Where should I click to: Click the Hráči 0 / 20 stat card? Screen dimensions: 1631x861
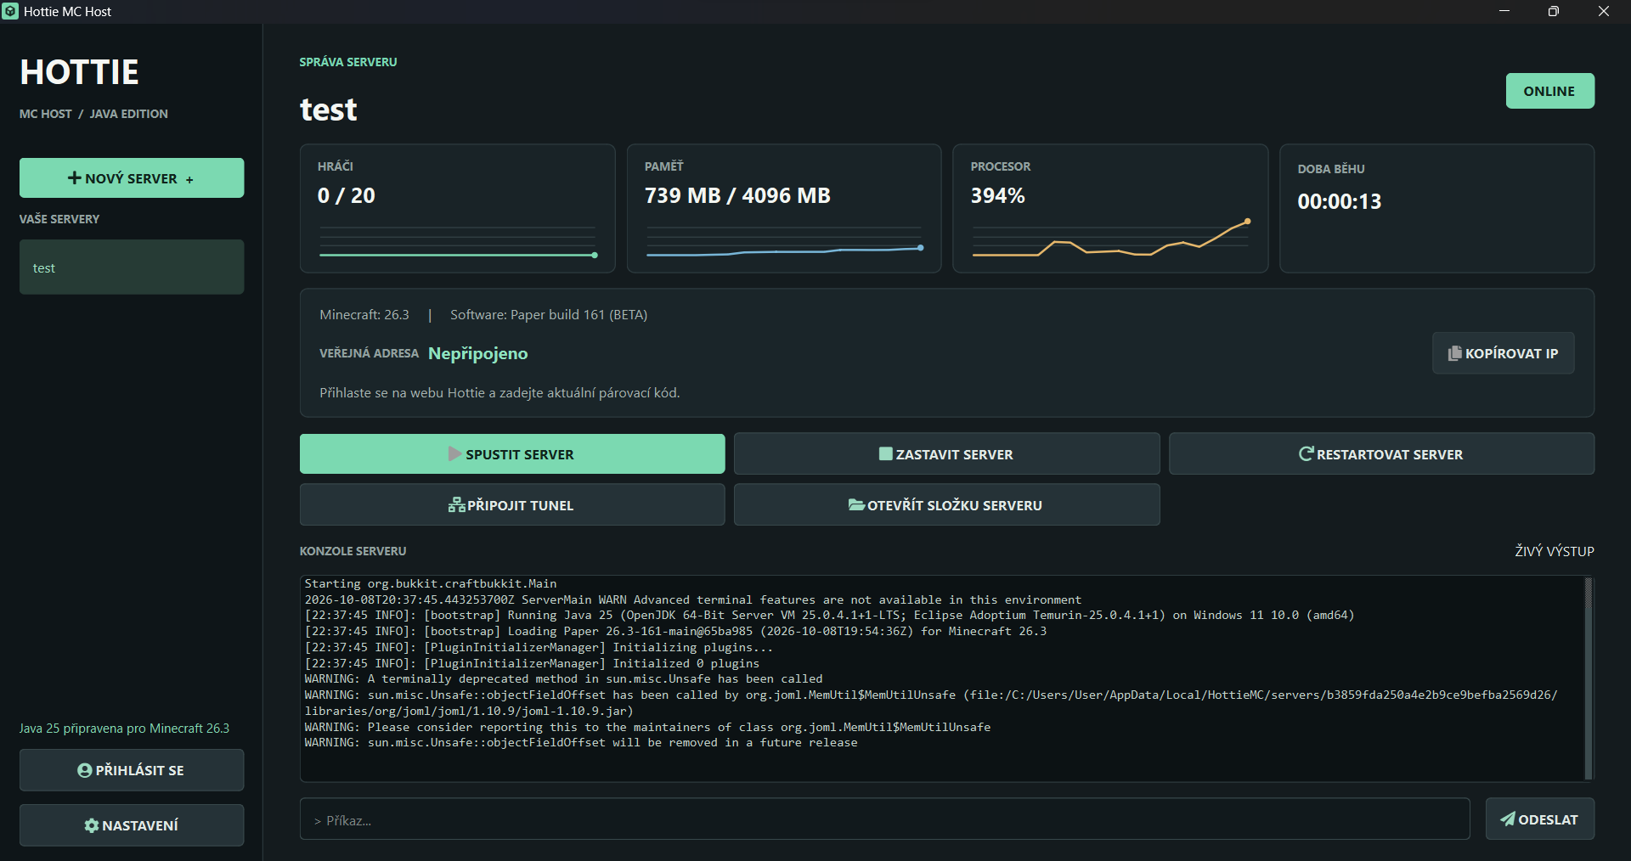click(x=457, y=208)
